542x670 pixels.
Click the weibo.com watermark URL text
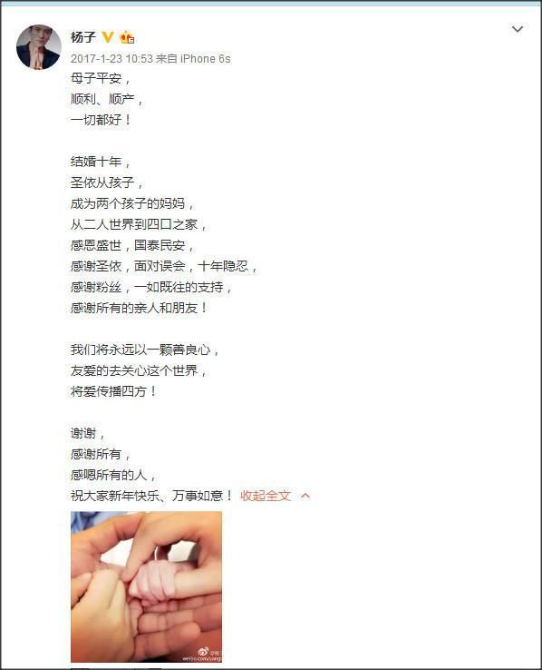click(x=202, y=658)
